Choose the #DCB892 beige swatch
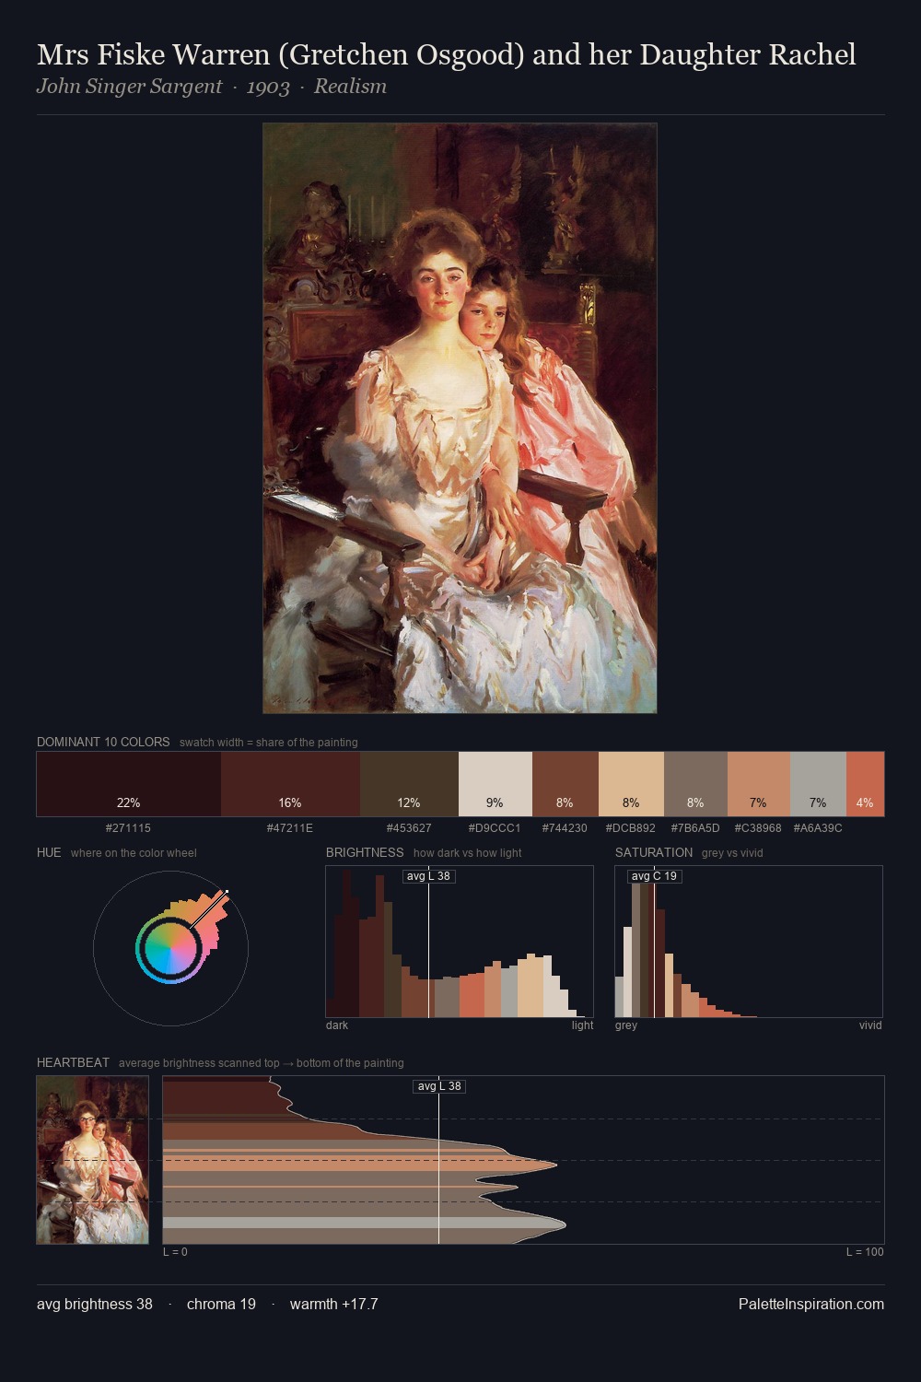Image resolution: width=921 pixels, height=1382 pixels. (x=631, y=784)
